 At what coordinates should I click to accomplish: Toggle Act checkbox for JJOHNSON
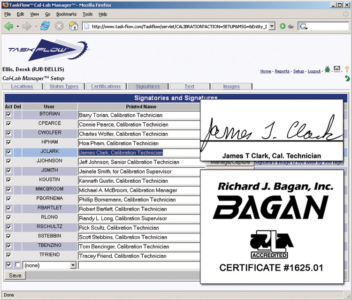pyautogui.click(x=8, y=161)
